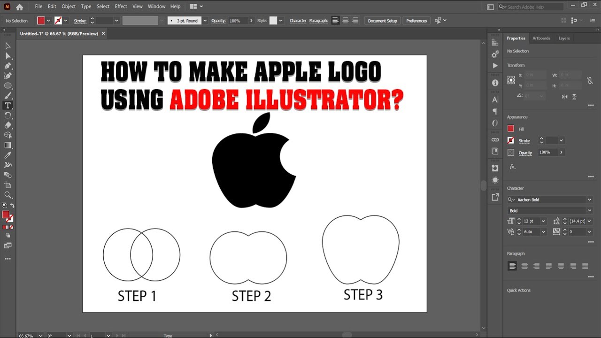This screenshot has width=601, height=338.
Task: Select the Gradient tool
Action: click(x=8, y=146)
